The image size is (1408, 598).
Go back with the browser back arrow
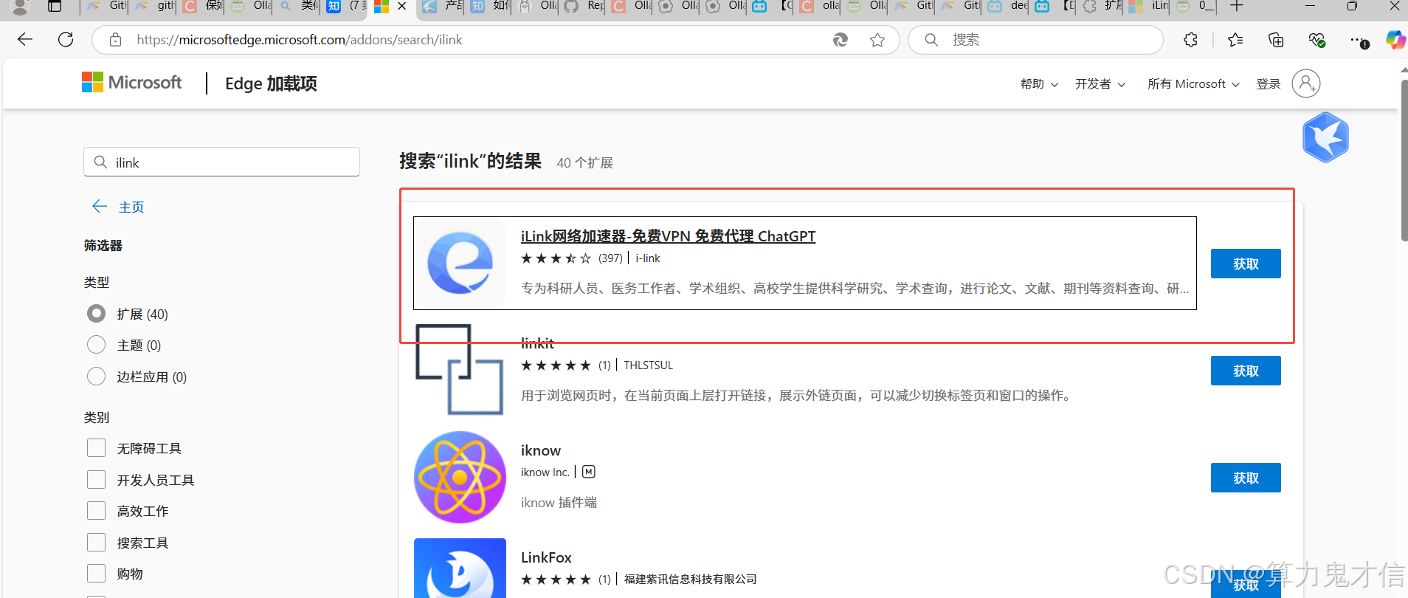25,40
